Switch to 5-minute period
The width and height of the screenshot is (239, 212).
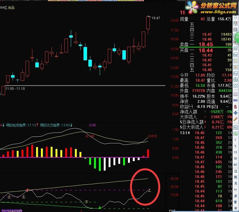[x=235, y=146]
